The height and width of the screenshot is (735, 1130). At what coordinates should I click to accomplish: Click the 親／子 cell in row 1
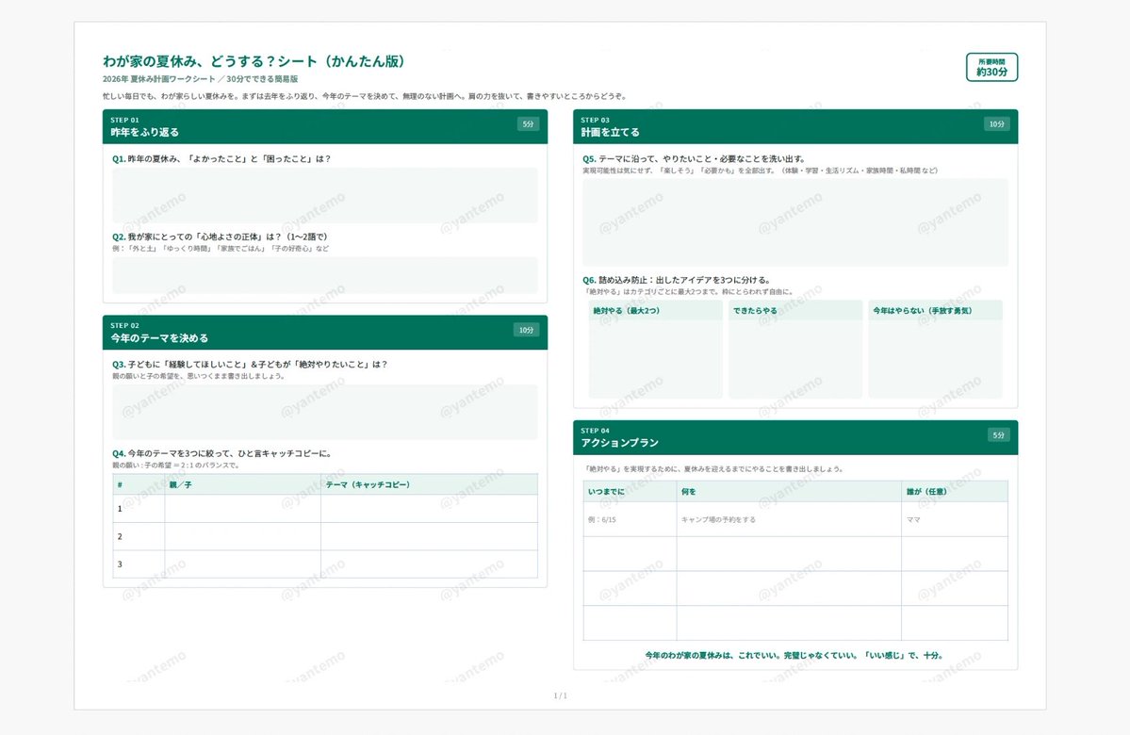(243, 509)
